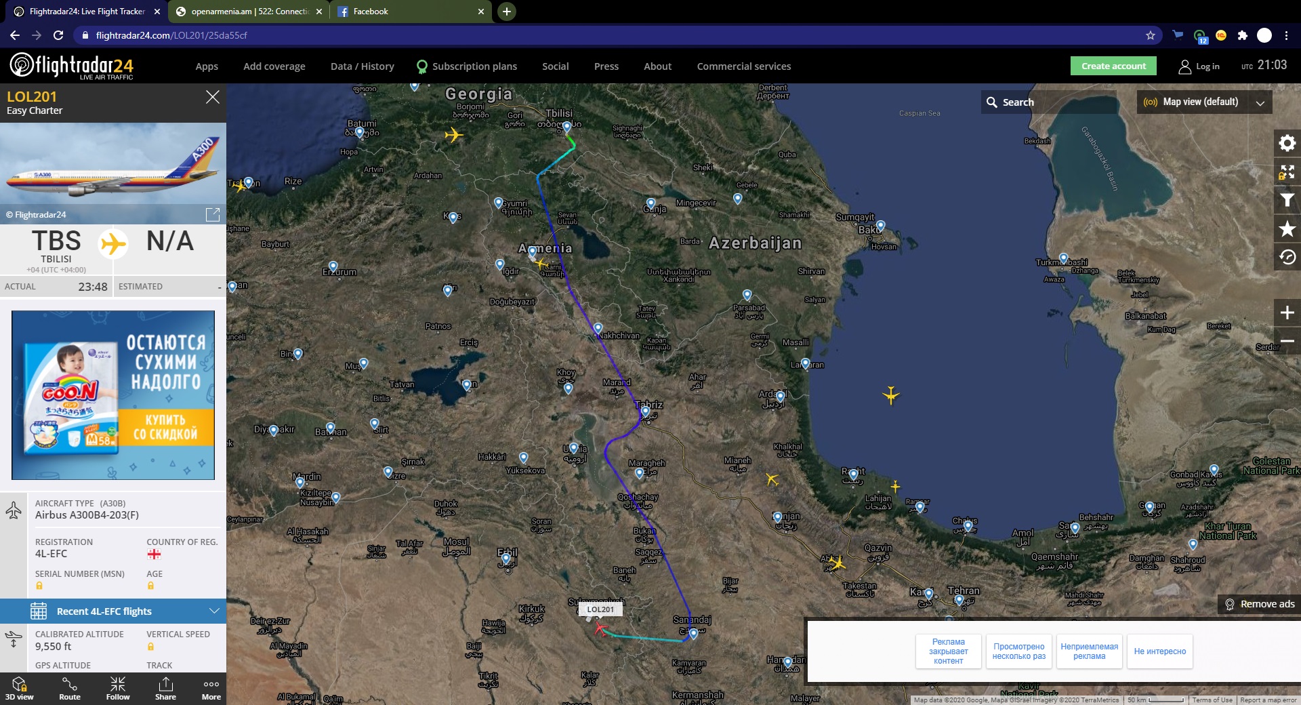The height and width of the screenshot is (705, 1301).
Task: Click the Share icon in bottom bar
Action: coord(165,688)
